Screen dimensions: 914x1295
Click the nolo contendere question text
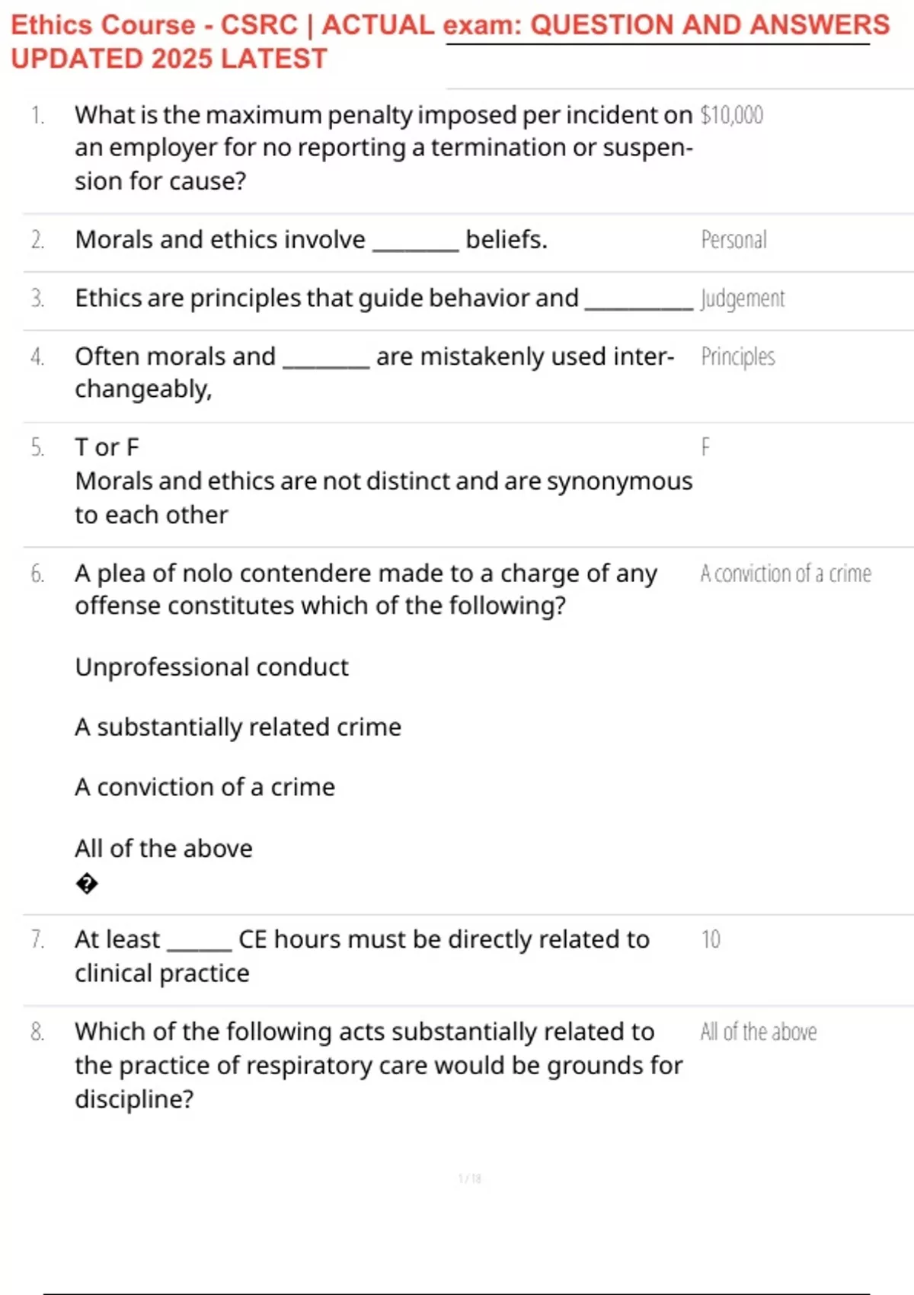(366, 590)
